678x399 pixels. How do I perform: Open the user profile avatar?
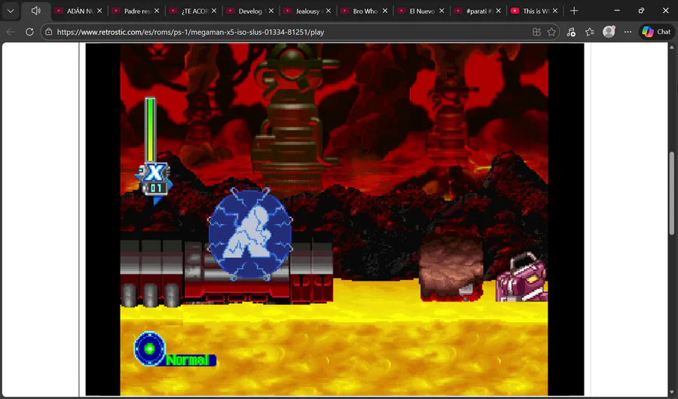click(x=609, y=32)
